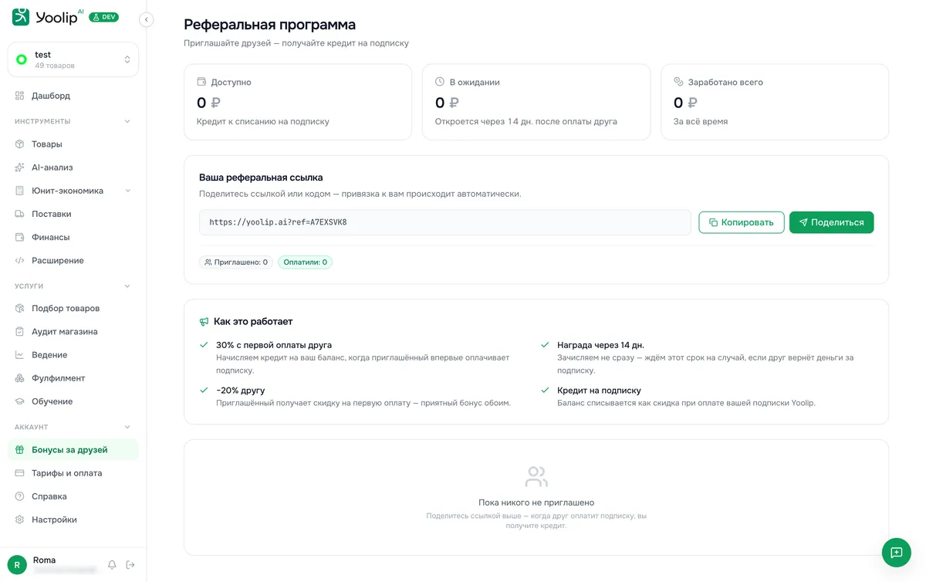This screenshot has height=582, width=926.
Task: Click the Фулфилмент sidebar icon
Action: coord(20,378)
